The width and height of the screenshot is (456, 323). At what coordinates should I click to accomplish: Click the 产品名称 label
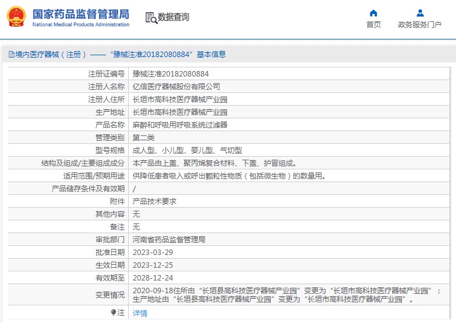pyautogui.click(x=110, y=125)
